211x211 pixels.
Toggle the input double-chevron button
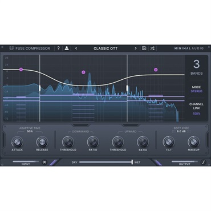pos(44,162)
